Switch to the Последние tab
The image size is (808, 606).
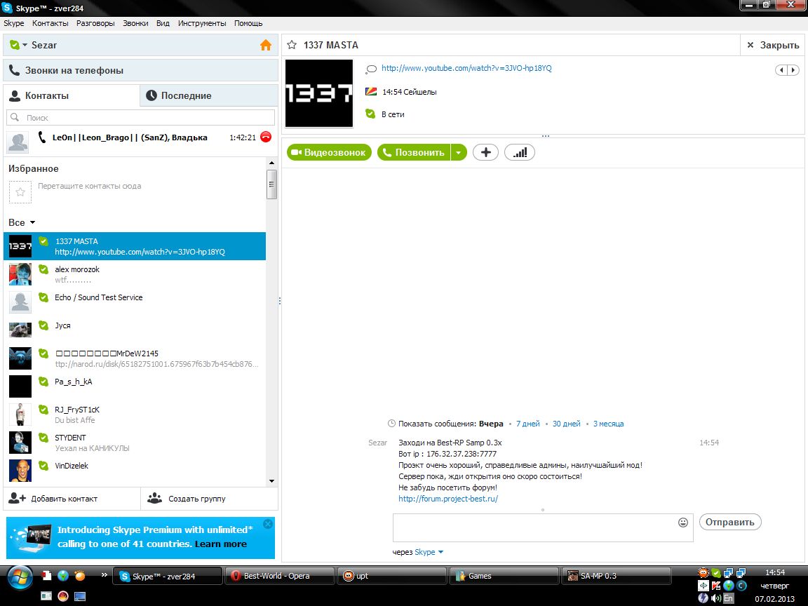[x=209, y=96]
